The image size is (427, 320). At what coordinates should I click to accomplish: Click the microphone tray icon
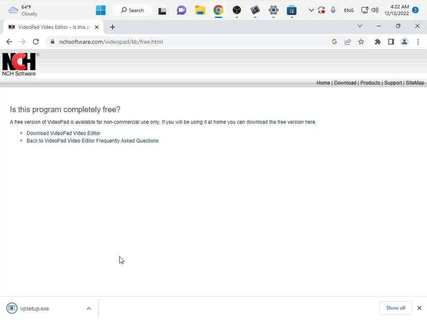click(333, 10)
